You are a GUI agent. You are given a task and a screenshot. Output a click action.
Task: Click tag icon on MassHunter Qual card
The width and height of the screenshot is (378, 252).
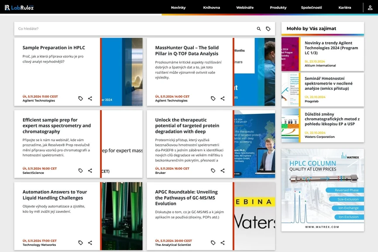213,99
